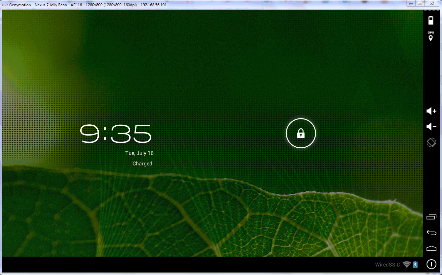Viewport: 442px width, 275px height.
Task: Open the GPS location widget
Action: pos(431,36)
